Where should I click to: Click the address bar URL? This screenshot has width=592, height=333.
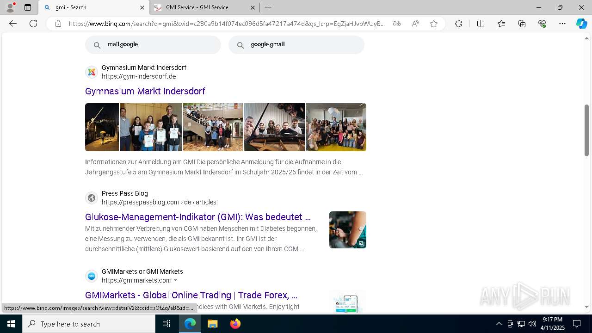(227, 24)
